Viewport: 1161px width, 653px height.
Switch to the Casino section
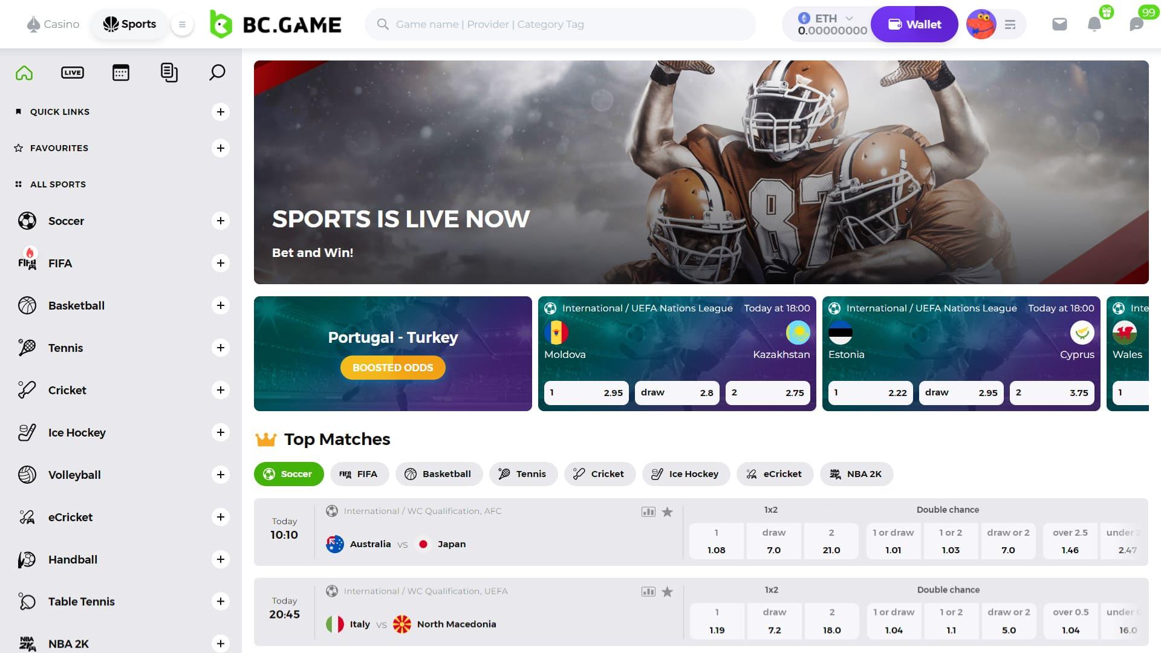tap(53, 24)
